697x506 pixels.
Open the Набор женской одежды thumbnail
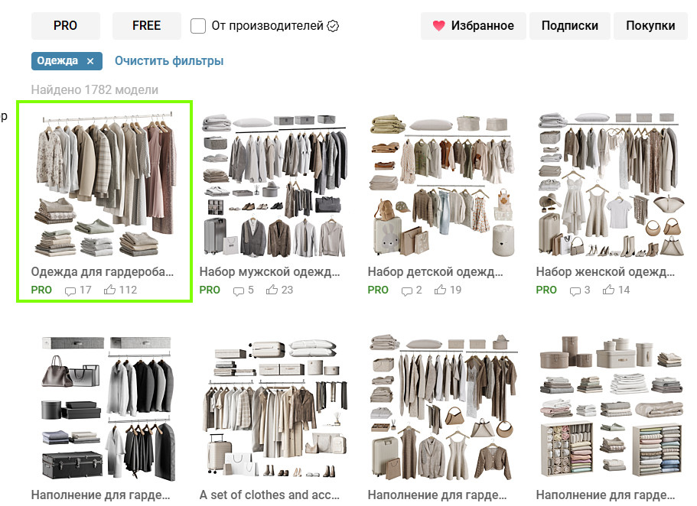[610, 185]
